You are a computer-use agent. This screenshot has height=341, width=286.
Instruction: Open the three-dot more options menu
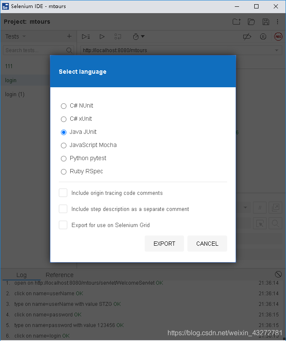[278, 22]
